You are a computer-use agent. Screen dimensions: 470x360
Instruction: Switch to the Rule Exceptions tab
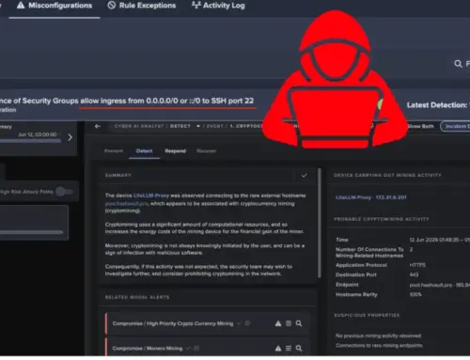[142, 6]
